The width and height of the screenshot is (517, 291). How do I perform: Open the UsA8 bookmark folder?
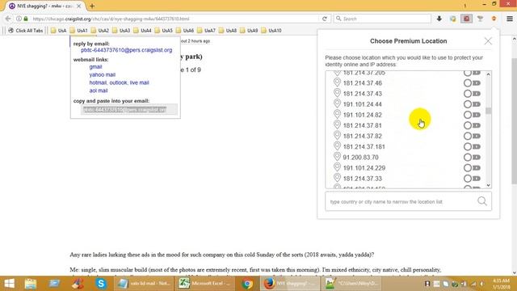pyautogui.click(x=228, y=31)
